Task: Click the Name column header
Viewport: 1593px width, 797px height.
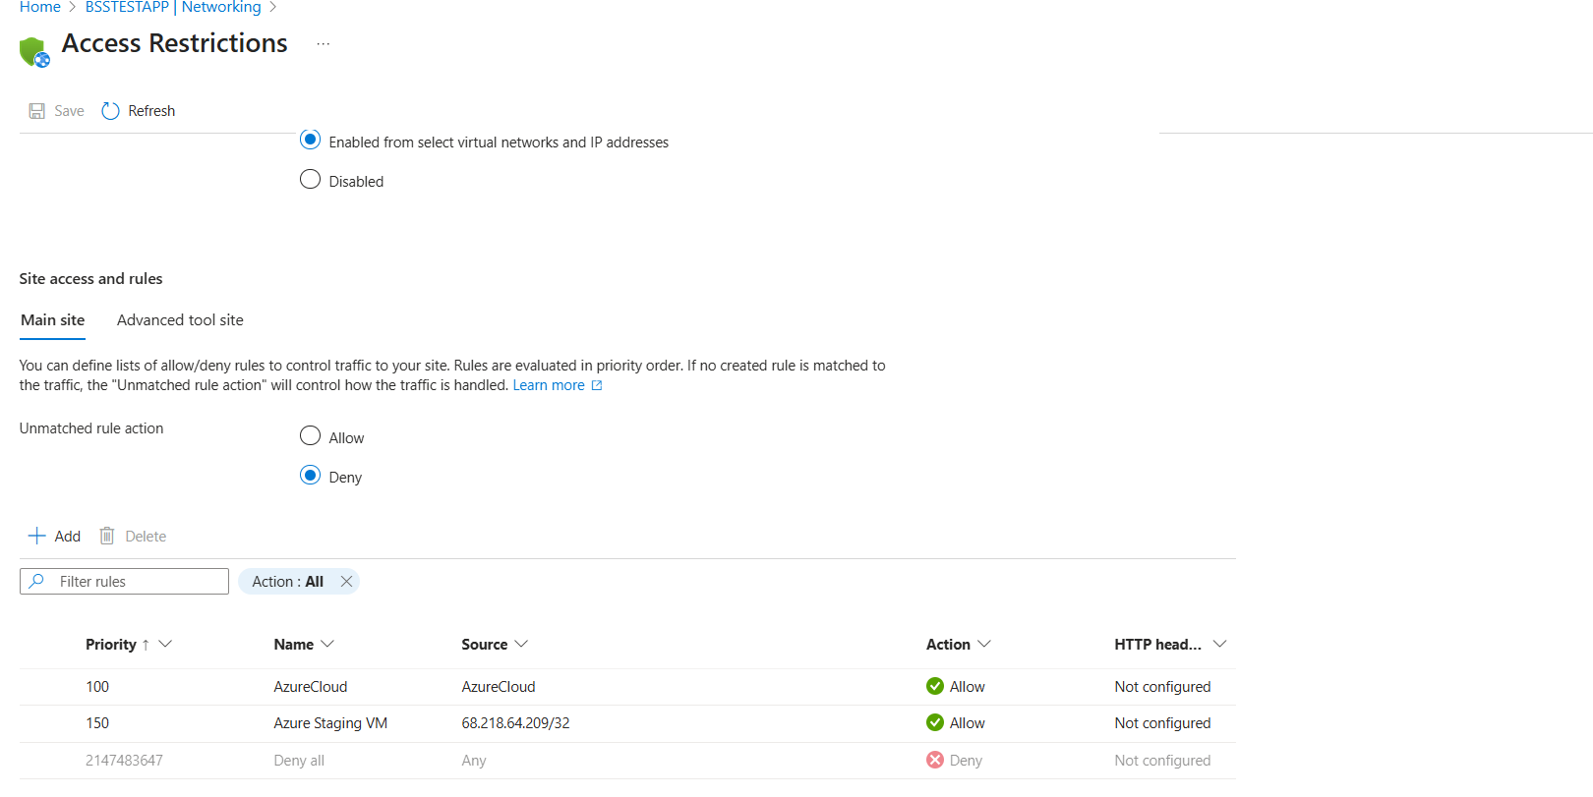Action: click(x=294, y=645)
